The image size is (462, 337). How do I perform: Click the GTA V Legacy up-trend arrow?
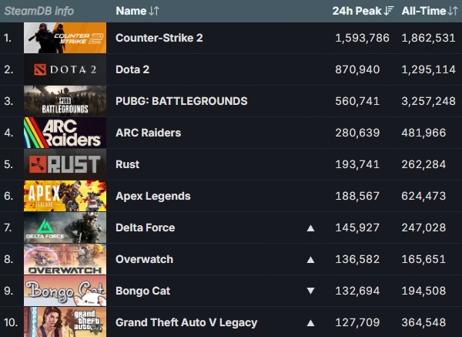[x=311, y=323]
